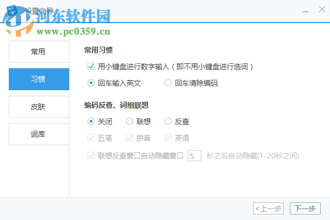Select the 反查 radio button
Image resolution: width=330 pixels, height=220 pixels.
click(168, 121)
